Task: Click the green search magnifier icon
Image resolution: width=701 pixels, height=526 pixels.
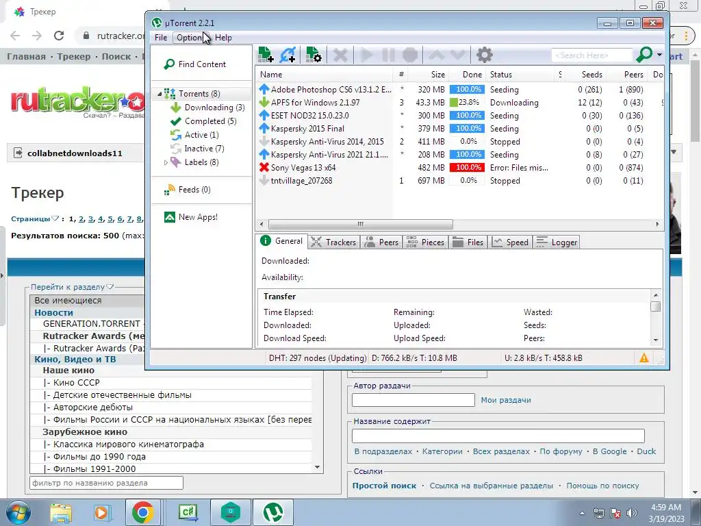Action: coord(644,55)
